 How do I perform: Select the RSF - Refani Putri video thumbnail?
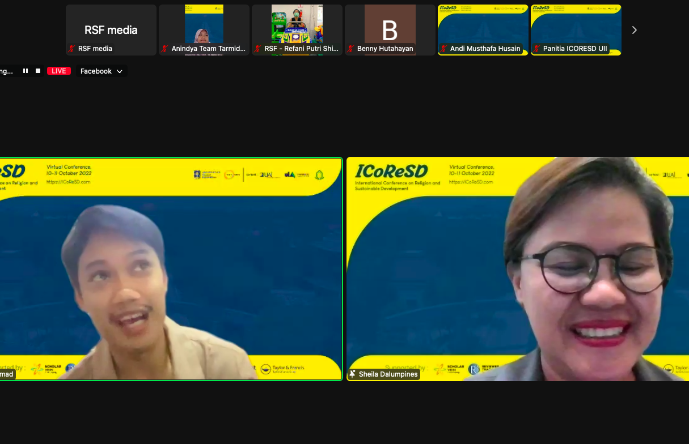(x=297, y=30)
